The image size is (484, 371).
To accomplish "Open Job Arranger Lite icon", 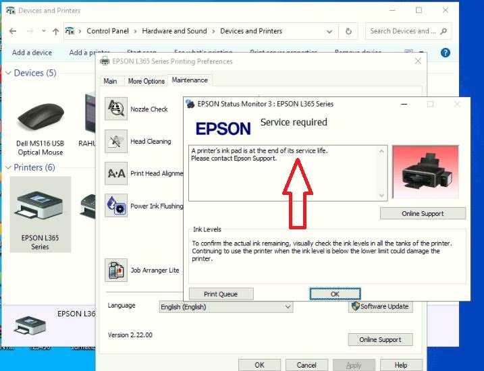I will (x=116, y=270).
